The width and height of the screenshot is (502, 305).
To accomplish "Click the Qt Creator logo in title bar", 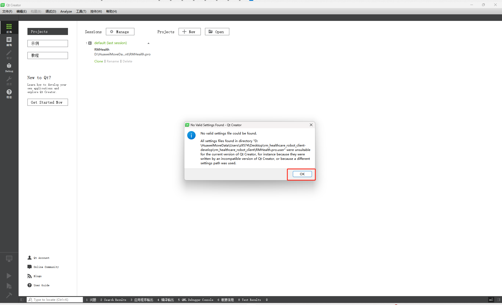I will click(3, 5).
